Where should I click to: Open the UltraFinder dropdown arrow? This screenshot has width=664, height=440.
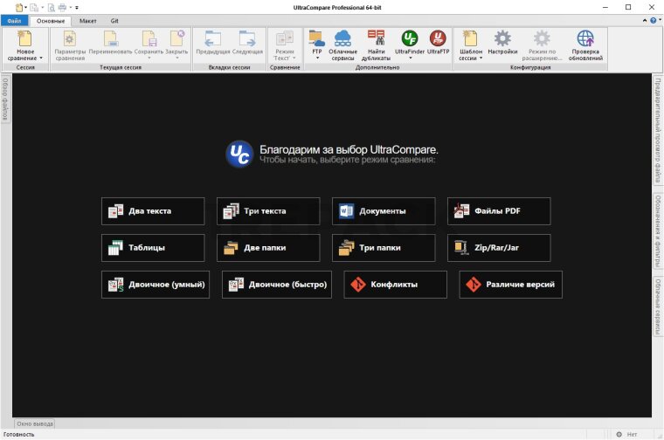409,58
